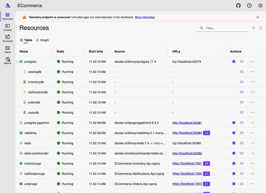Stop the redis-commander resource

coord(234,153)
